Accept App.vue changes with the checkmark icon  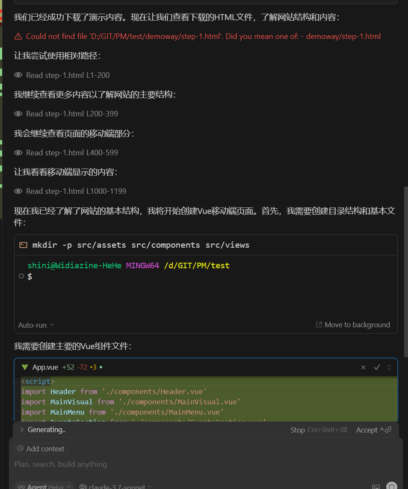click(377, 367)
